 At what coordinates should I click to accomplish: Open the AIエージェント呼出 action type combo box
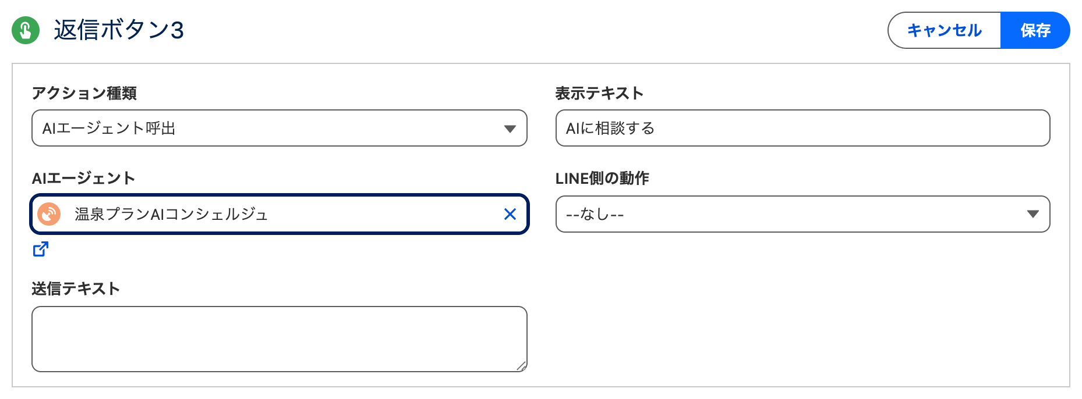coord(280,128)
